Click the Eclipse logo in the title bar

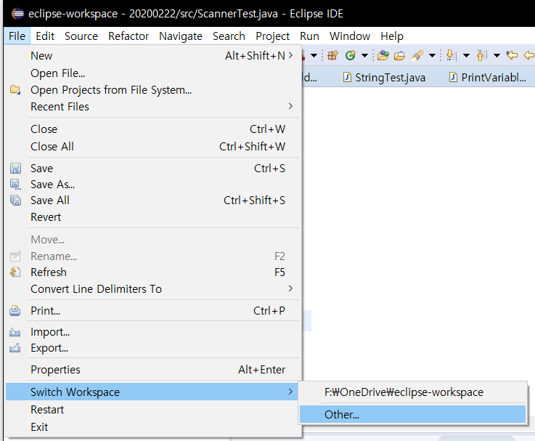click(x=17, y=14)
